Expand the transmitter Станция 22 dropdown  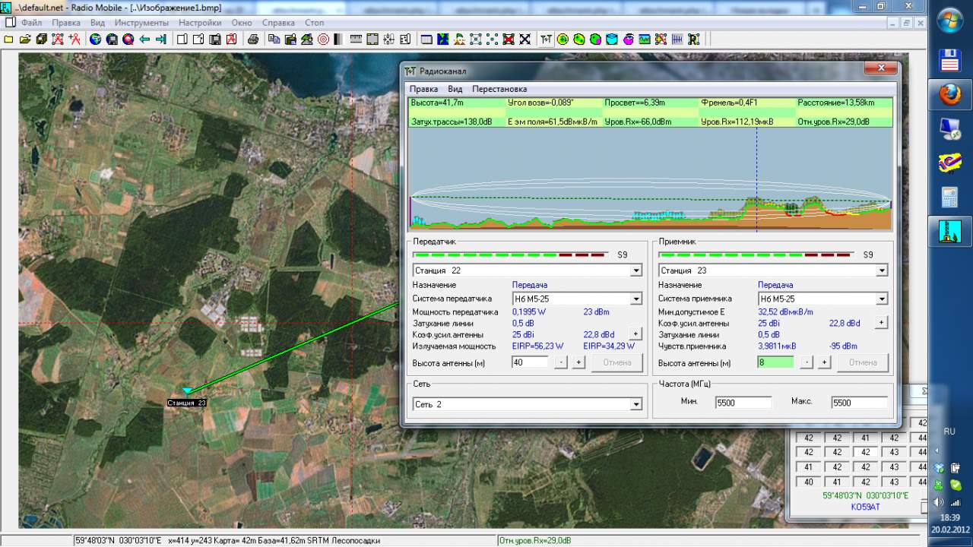click(x=636, y=270)
